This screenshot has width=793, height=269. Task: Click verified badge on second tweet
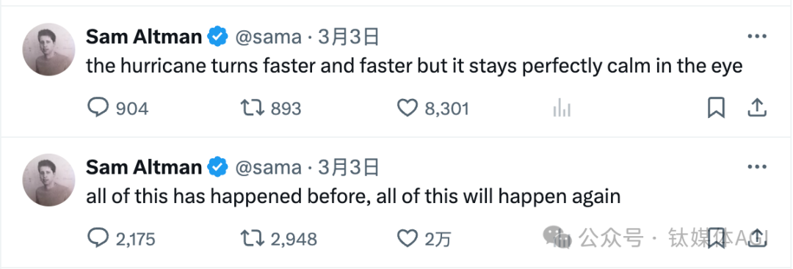pyautogui.click(x=219, y=167)
